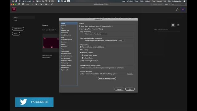Select Adjust Scaling Percentage radio button
Image resolution: width=197 pixels, height=111 pixels.
pos(81,61)
